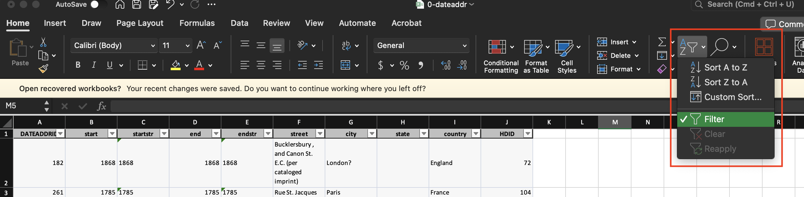Viewport: 804px width, 197px height.
Task: Click the Italic formatting icon
Action: coord(94,65)
